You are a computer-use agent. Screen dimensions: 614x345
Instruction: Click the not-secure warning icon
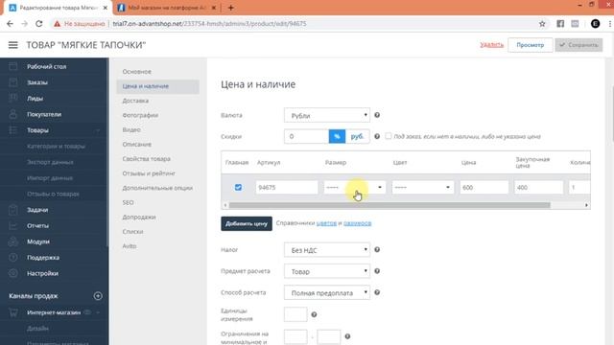58,24
